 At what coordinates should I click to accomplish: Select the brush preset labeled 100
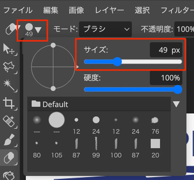(116, 148)
